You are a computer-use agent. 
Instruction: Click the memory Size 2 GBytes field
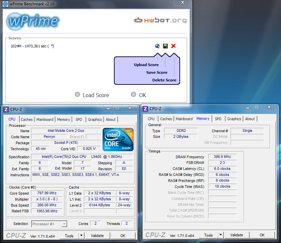click(181, 137)
